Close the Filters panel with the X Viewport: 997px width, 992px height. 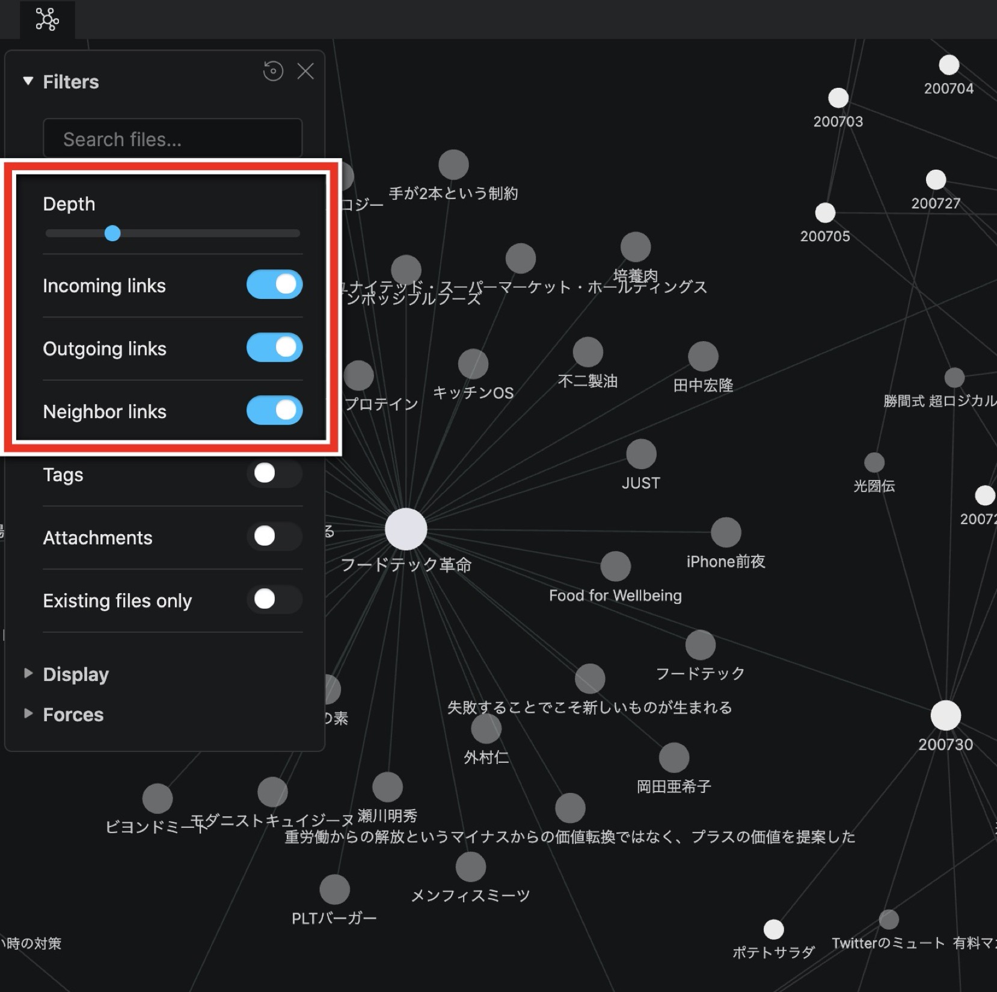tap(306, 71)
